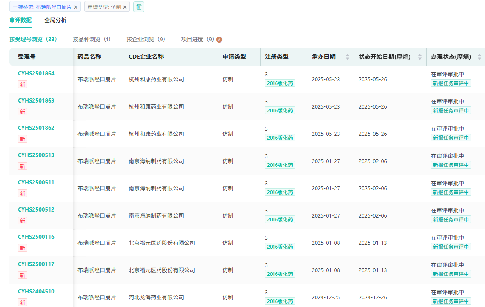
Task: Click the trash icon to clear filters
Action: coord(139,7)
